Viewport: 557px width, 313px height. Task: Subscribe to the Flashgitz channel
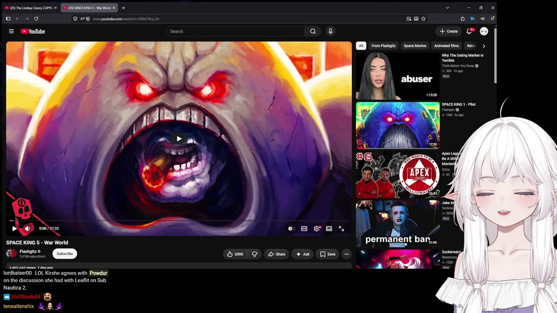pyautogui.click(x=65, y=254)
